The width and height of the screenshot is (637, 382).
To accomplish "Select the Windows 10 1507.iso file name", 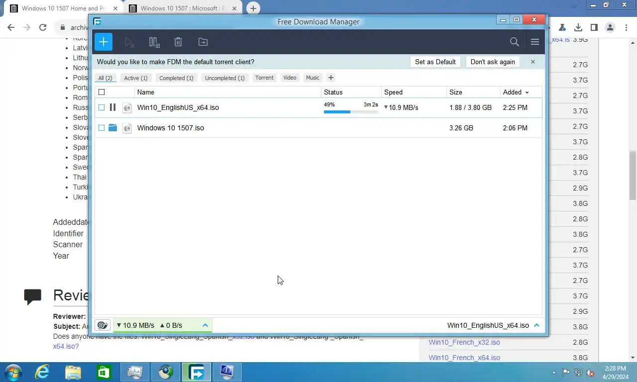I will click(x=171, y=128).
